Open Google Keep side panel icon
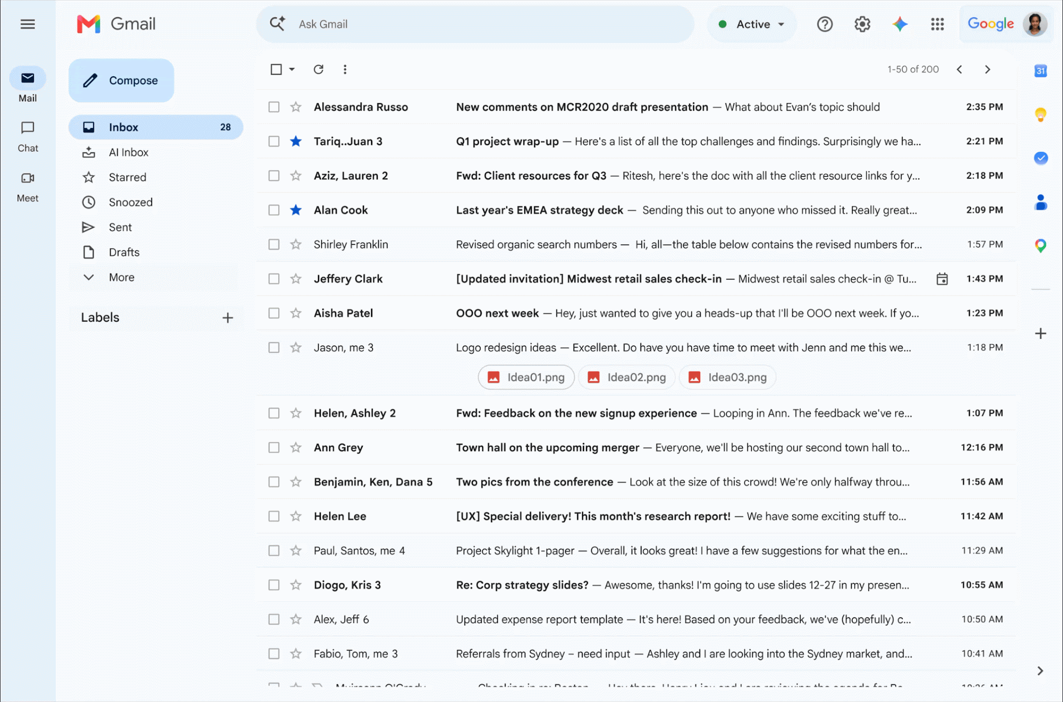 point(1040,115)
